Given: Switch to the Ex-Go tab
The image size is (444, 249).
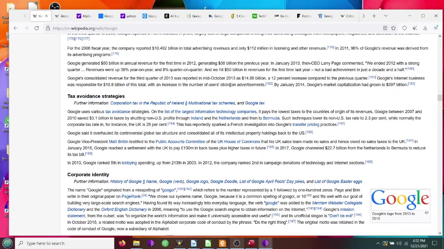Looking at the screenshot, I should coord(282,16).
